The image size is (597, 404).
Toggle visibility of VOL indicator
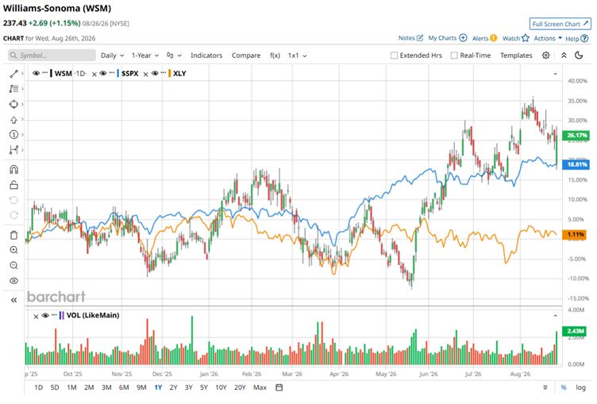click(45, 315)
